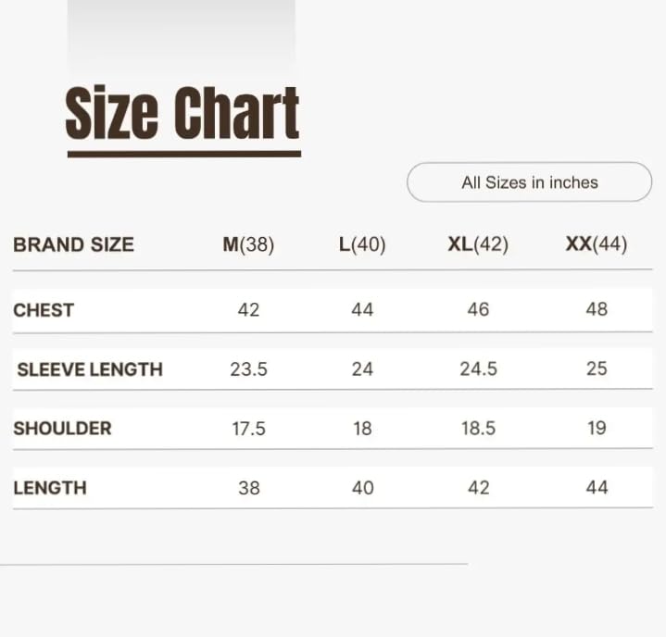Click the SLEEVE LENGTH row label

click(x=90, y=369)
